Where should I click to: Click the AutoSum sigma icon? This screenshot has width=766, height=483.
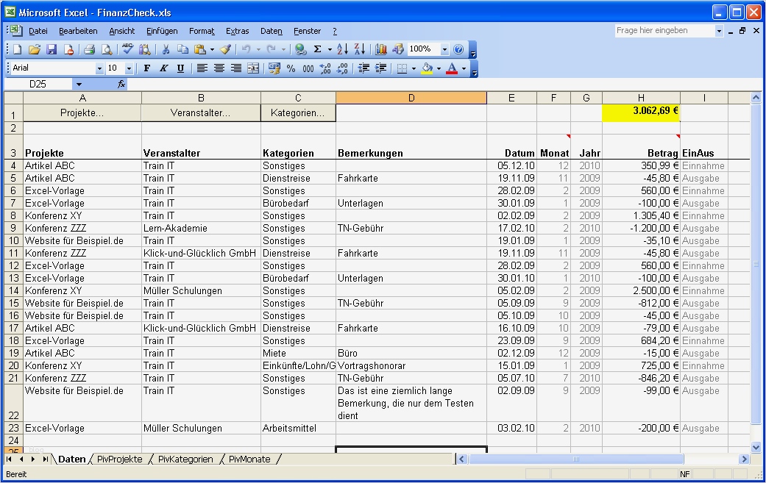coord(317,49)
